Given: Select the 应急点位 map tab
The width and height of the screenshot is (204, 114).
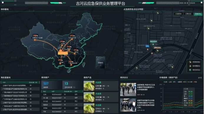Looking at the screenshot, I should pos(198,14).
